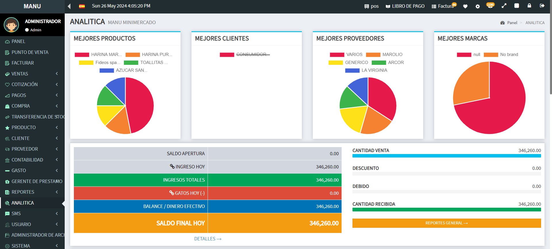Image resolution: width=552 pixels, height=249 pixels.
Task: Click the white square icon in top bar
Action: (517, 6)
